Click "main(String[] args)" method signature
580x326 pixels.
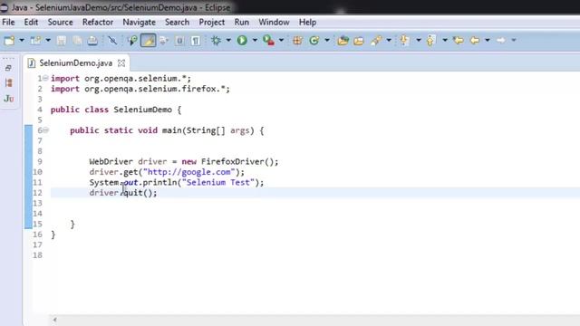coord(208,130)
